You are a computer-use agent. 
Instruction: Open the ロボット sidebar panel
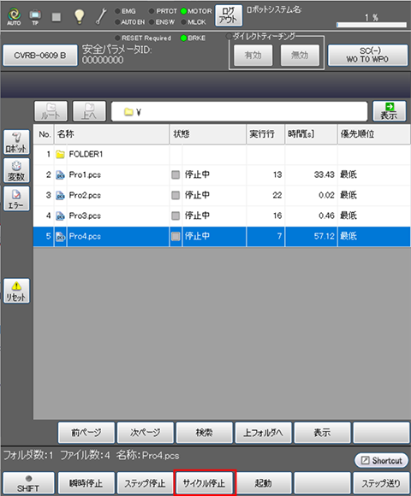[x=16, y=142]
